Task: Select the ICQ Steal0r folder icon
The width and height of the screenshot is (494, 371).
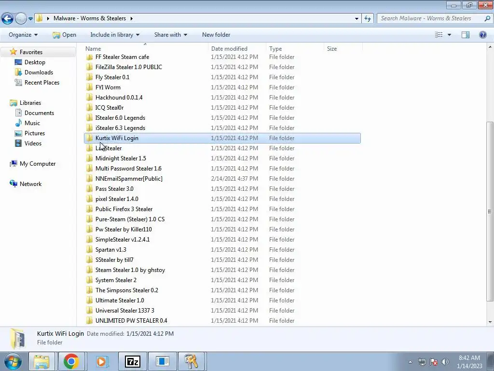Action: pos(89,108)
